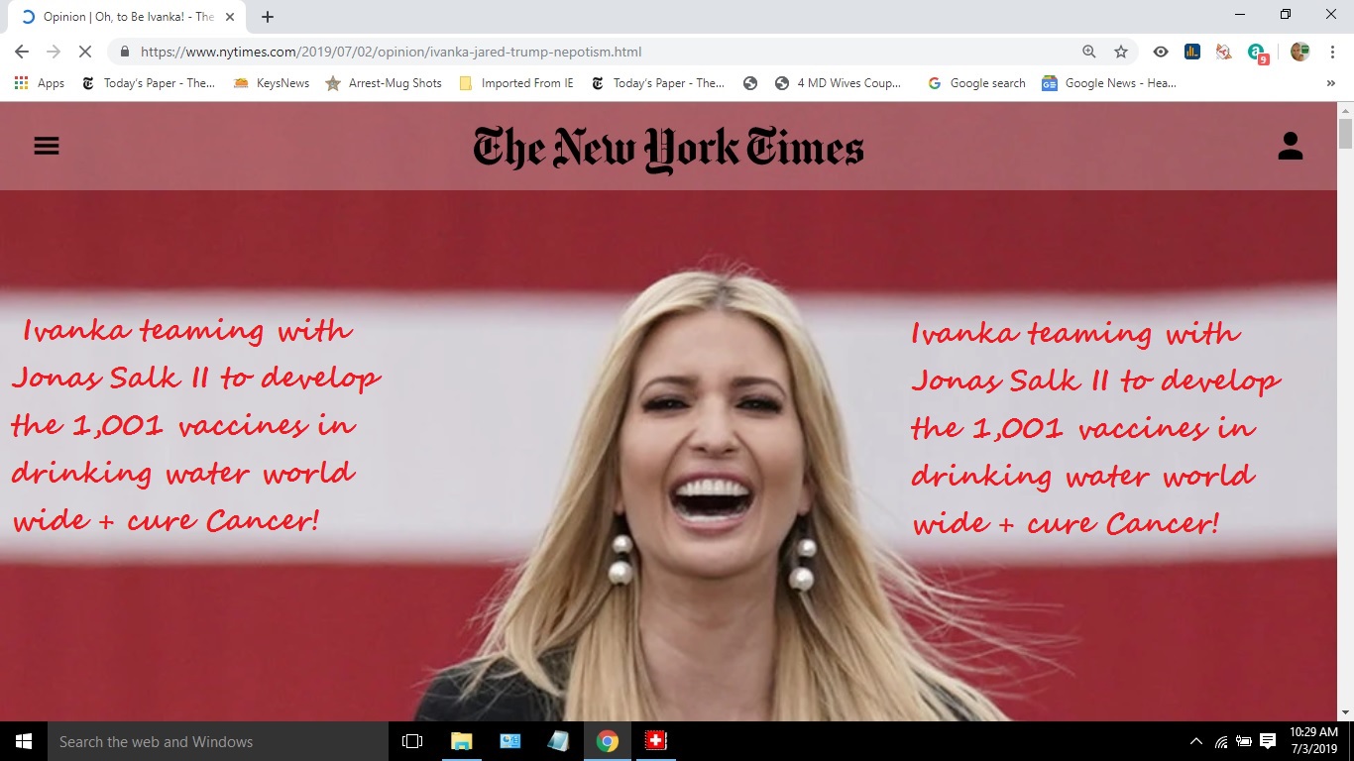The width and height of the screenshot is (1354, 761).
Task: Open the 4 MD Wives Coup bookmark
Action: point(839,83)
